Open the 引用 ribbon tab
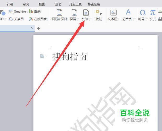162x131 pixels. 10,4
